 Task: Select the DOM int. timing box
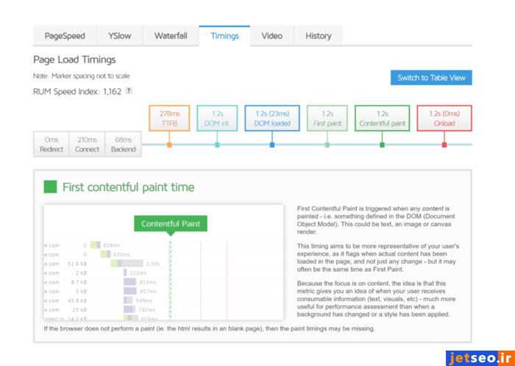217,118
